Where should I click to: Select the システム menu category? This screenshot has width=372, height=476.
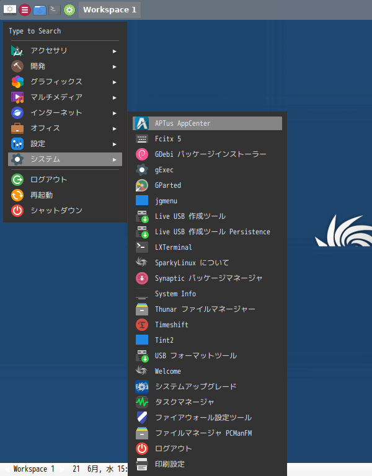[x=65, y=159]
